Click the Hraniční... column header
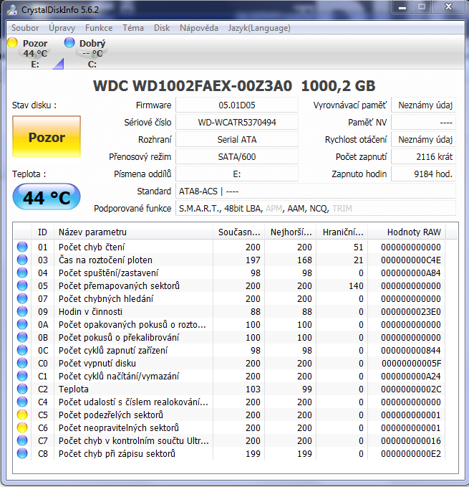This screenshot has width=469, height=487. click(342, 232)
